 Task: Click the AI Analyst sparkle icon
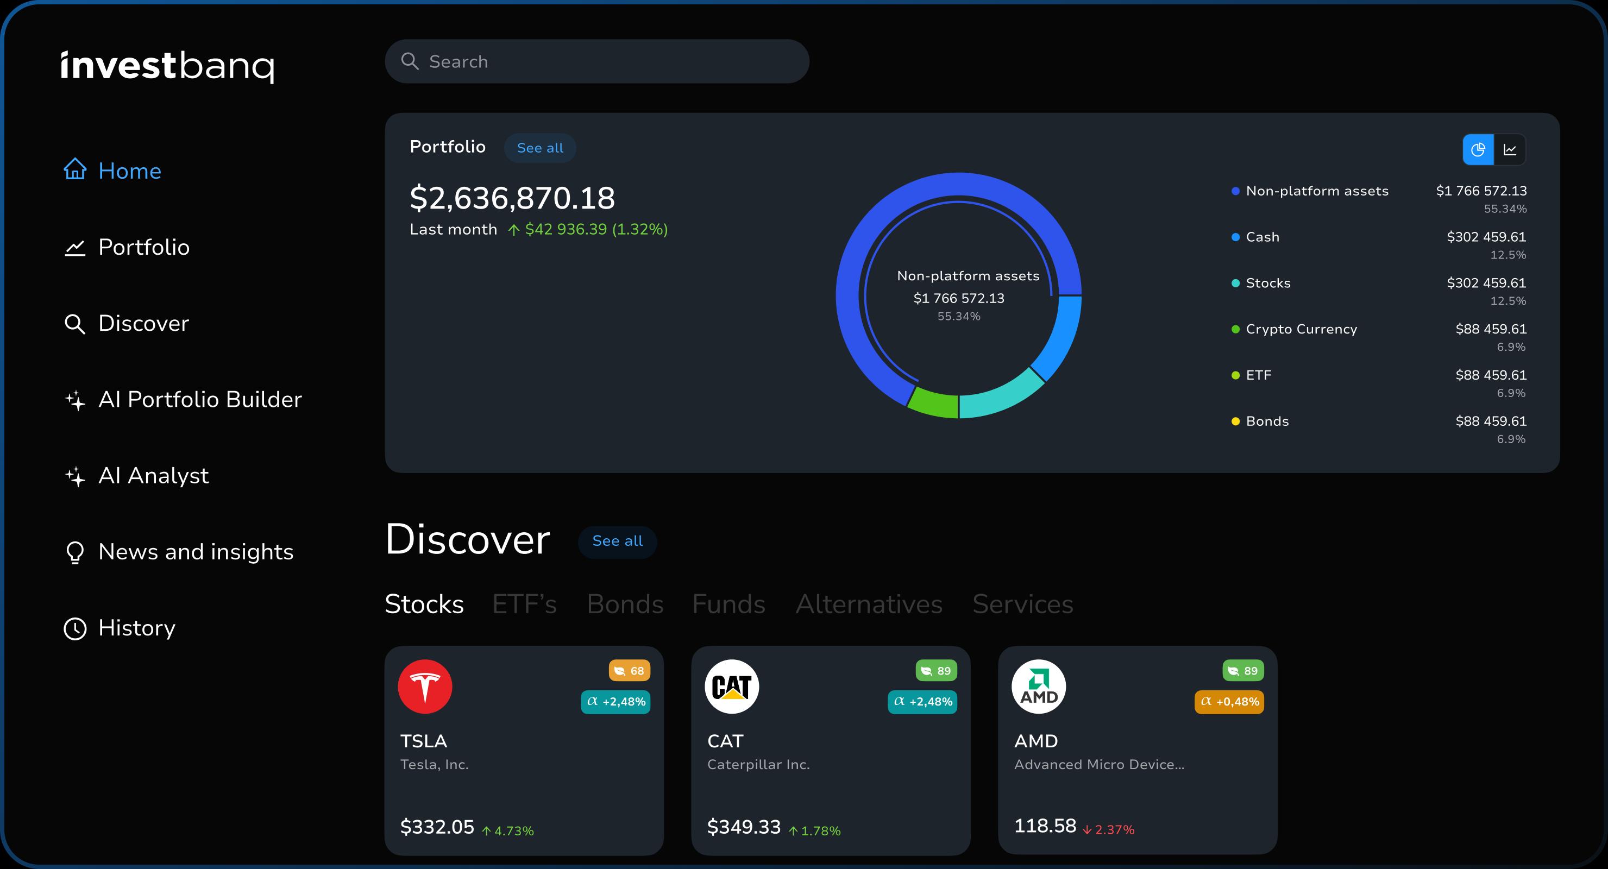(75, 476)
